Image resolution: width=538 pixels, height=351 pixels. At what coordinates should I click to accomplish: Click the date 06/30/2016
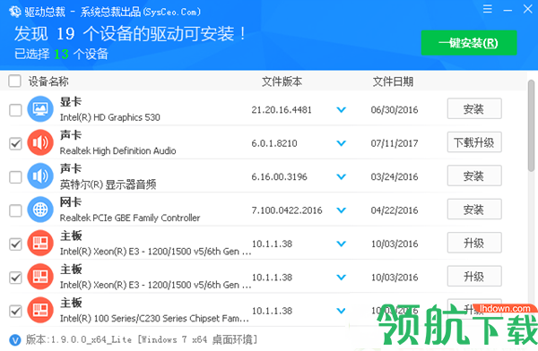point(395,109)
